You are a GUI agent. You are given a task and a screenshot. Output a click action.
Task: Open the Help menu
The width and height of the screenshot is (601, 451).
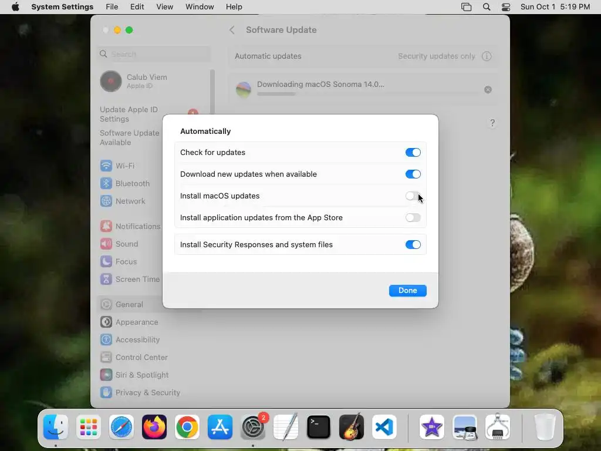click(234, 7)
